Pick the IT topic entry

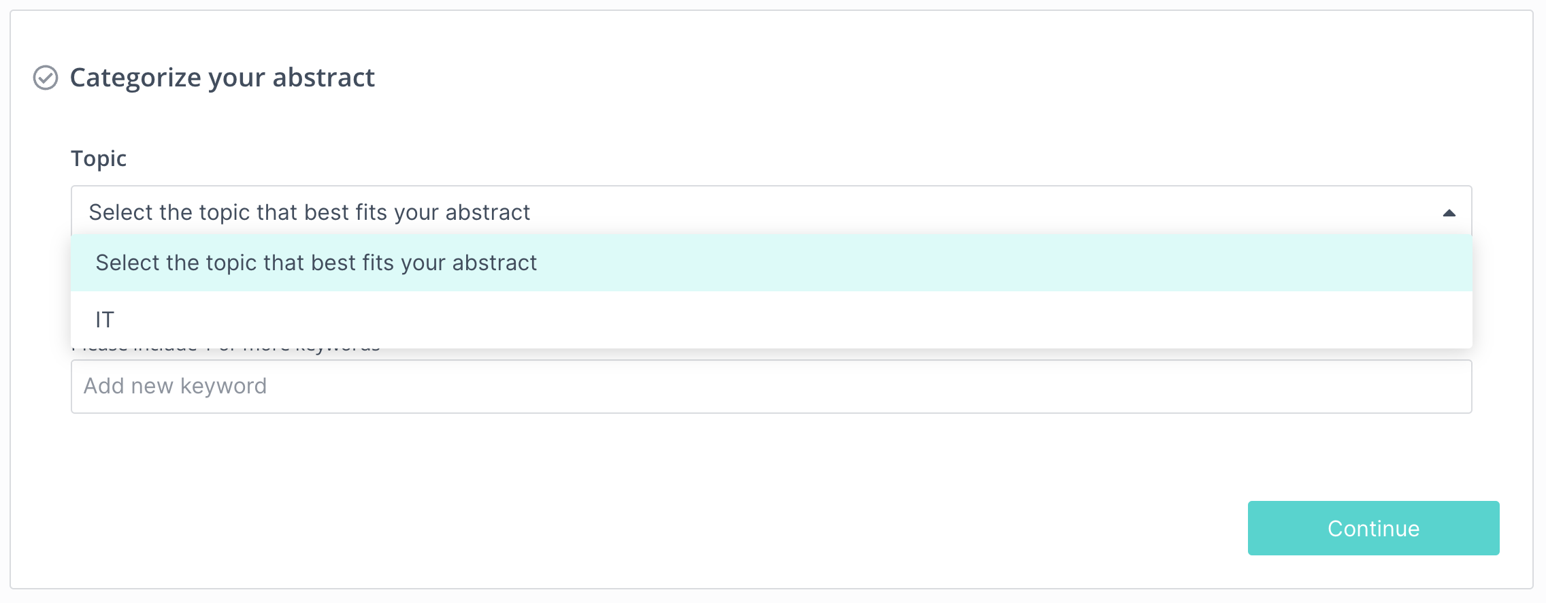pyautogui.click(x=772, y=320)
